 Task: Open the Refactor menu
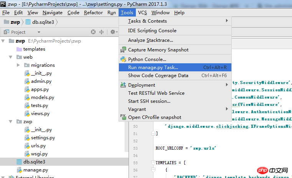point(93,13)
